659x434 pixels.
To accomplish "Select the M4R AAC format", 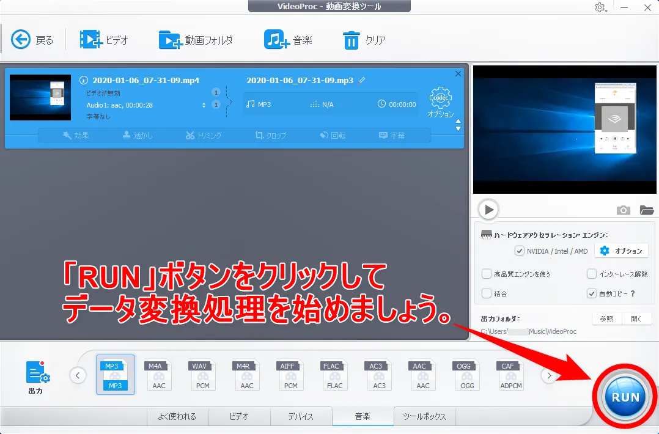I will tap(246, 375).
